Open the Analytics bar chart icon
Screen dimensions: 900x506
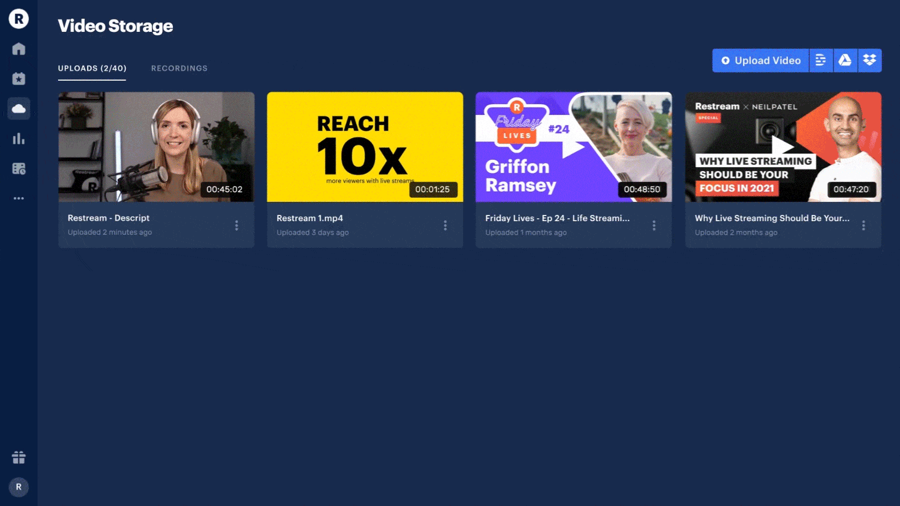(x=19, y=138)
